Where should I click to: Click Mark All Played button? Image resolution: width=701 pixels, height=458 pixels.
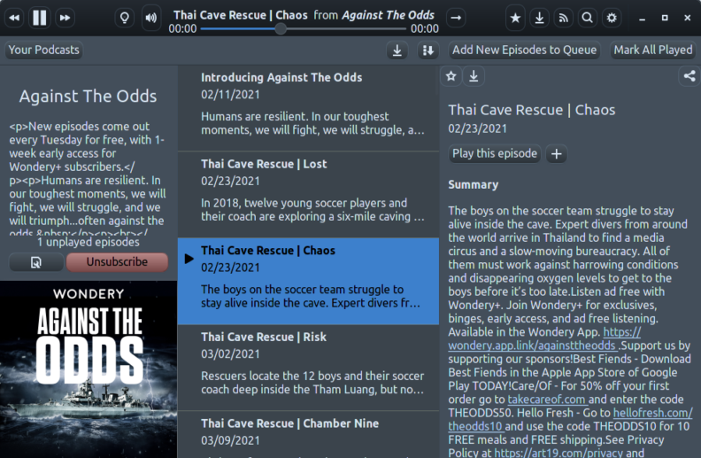[x=652, y=50]
